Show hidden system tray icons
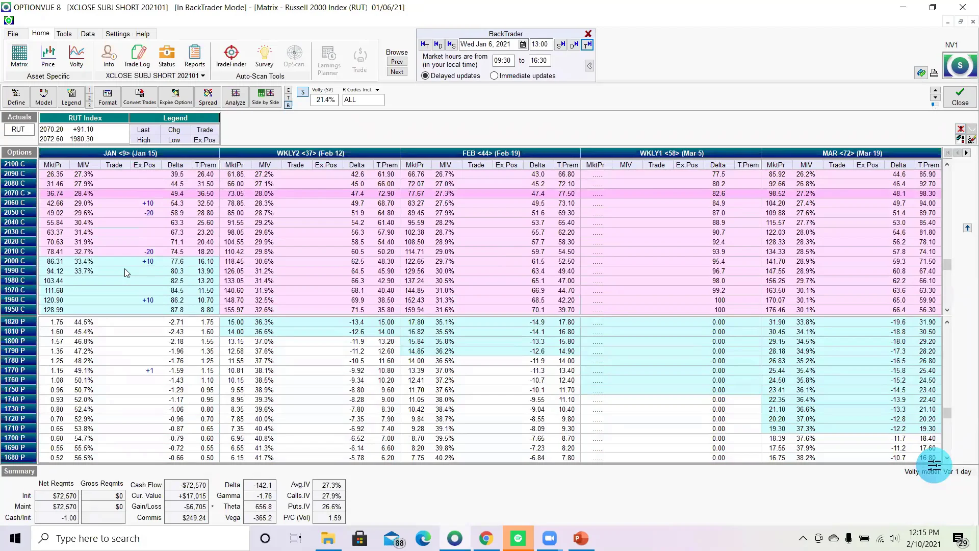979x551 pixels. click(x=803, y=538)
